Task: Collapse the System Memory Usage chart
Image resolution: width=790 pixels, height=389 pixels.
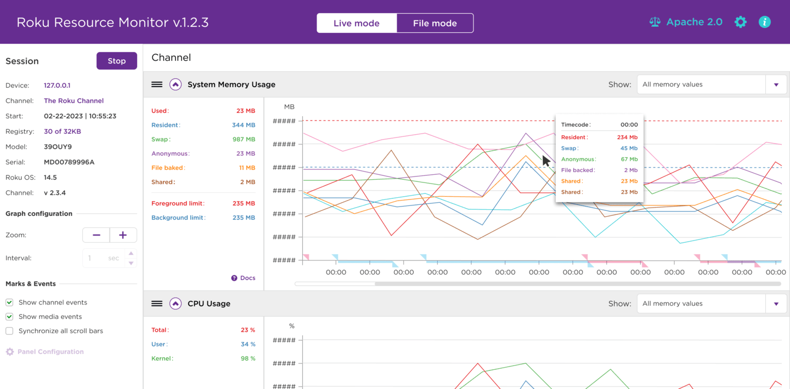Action: (x=176, y=84)
